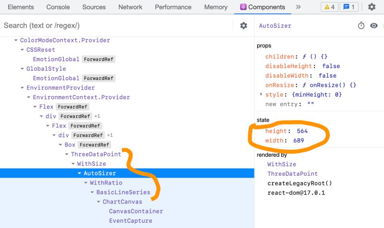Viewport: 384px width, 228px height.
Task: Expand the style prop object
Action: [x=261, y=94]
